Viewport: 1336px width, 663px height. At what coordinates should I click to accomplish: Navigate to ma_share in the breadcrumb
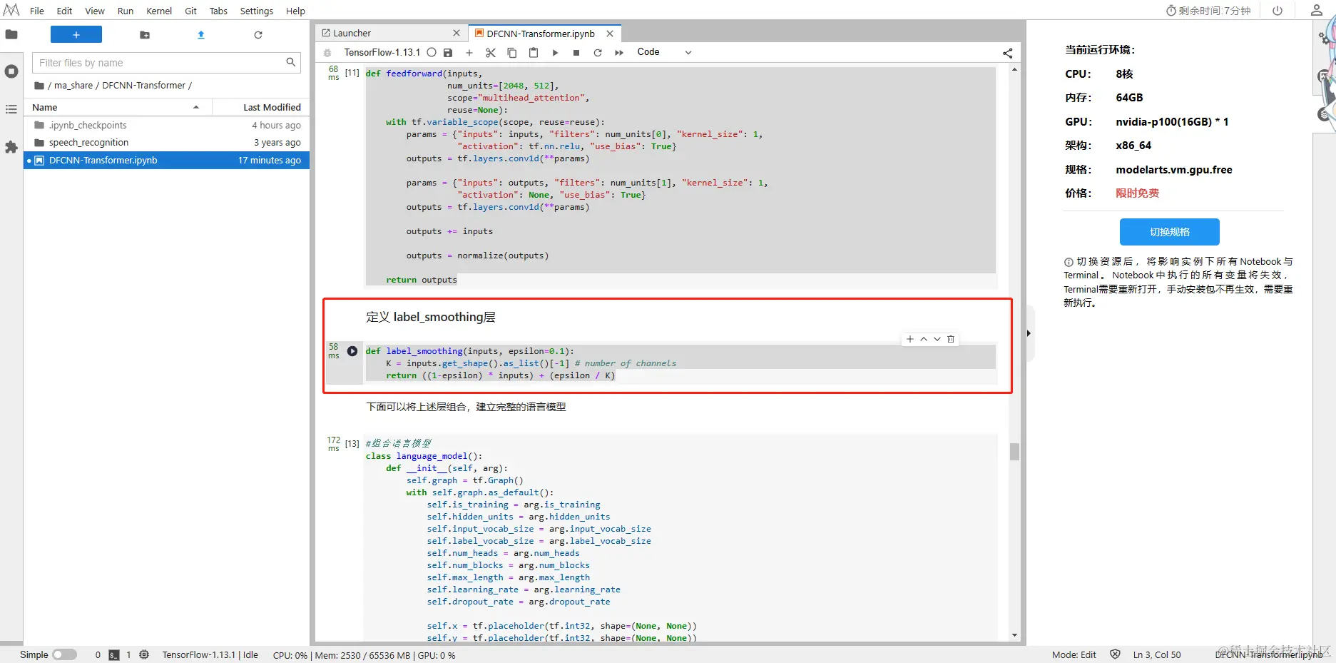(x=73, y=86)
